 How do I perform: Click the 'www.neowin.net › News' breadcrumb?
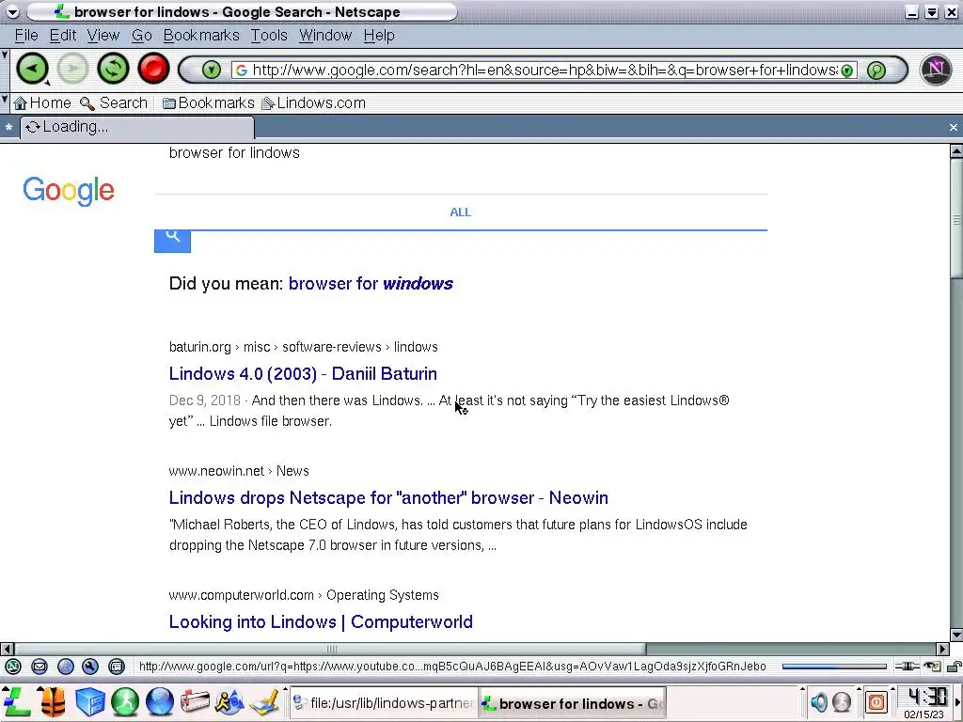point(239,471)
